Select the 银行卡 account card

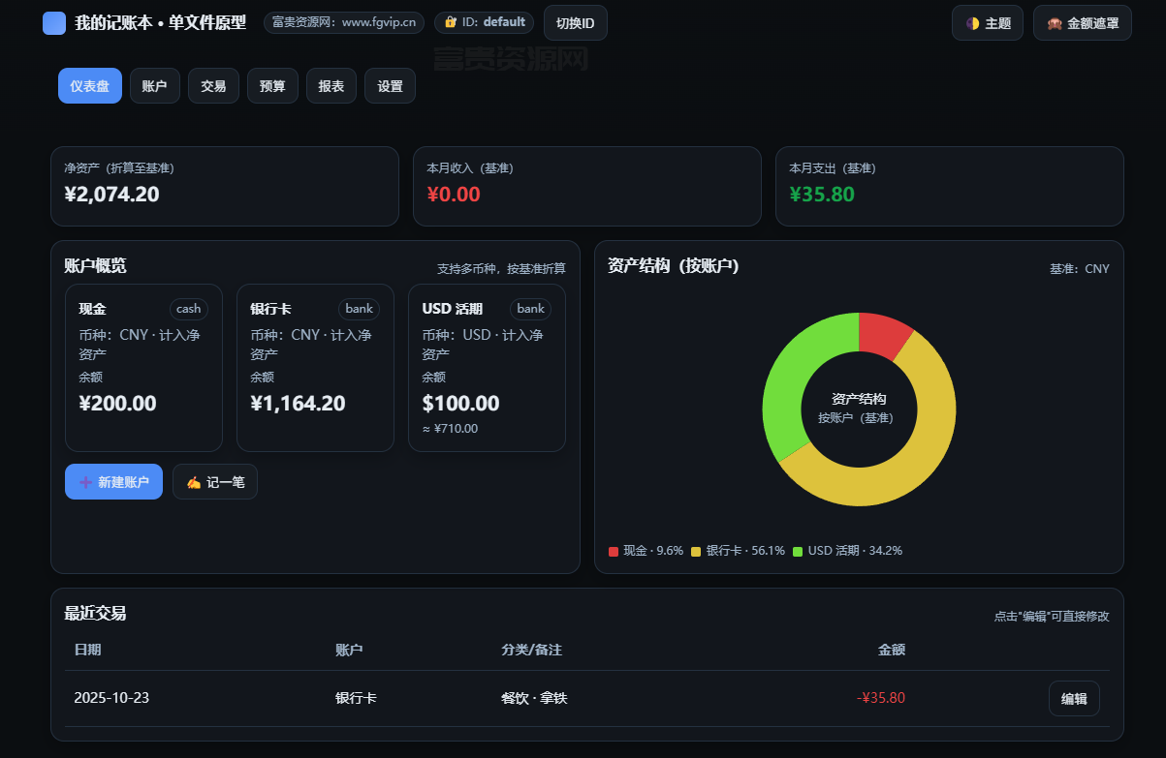point(315,368)
